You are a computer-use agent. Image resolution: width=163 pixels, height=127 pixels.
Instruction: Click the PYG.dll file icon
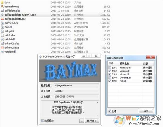pos(2,27)
